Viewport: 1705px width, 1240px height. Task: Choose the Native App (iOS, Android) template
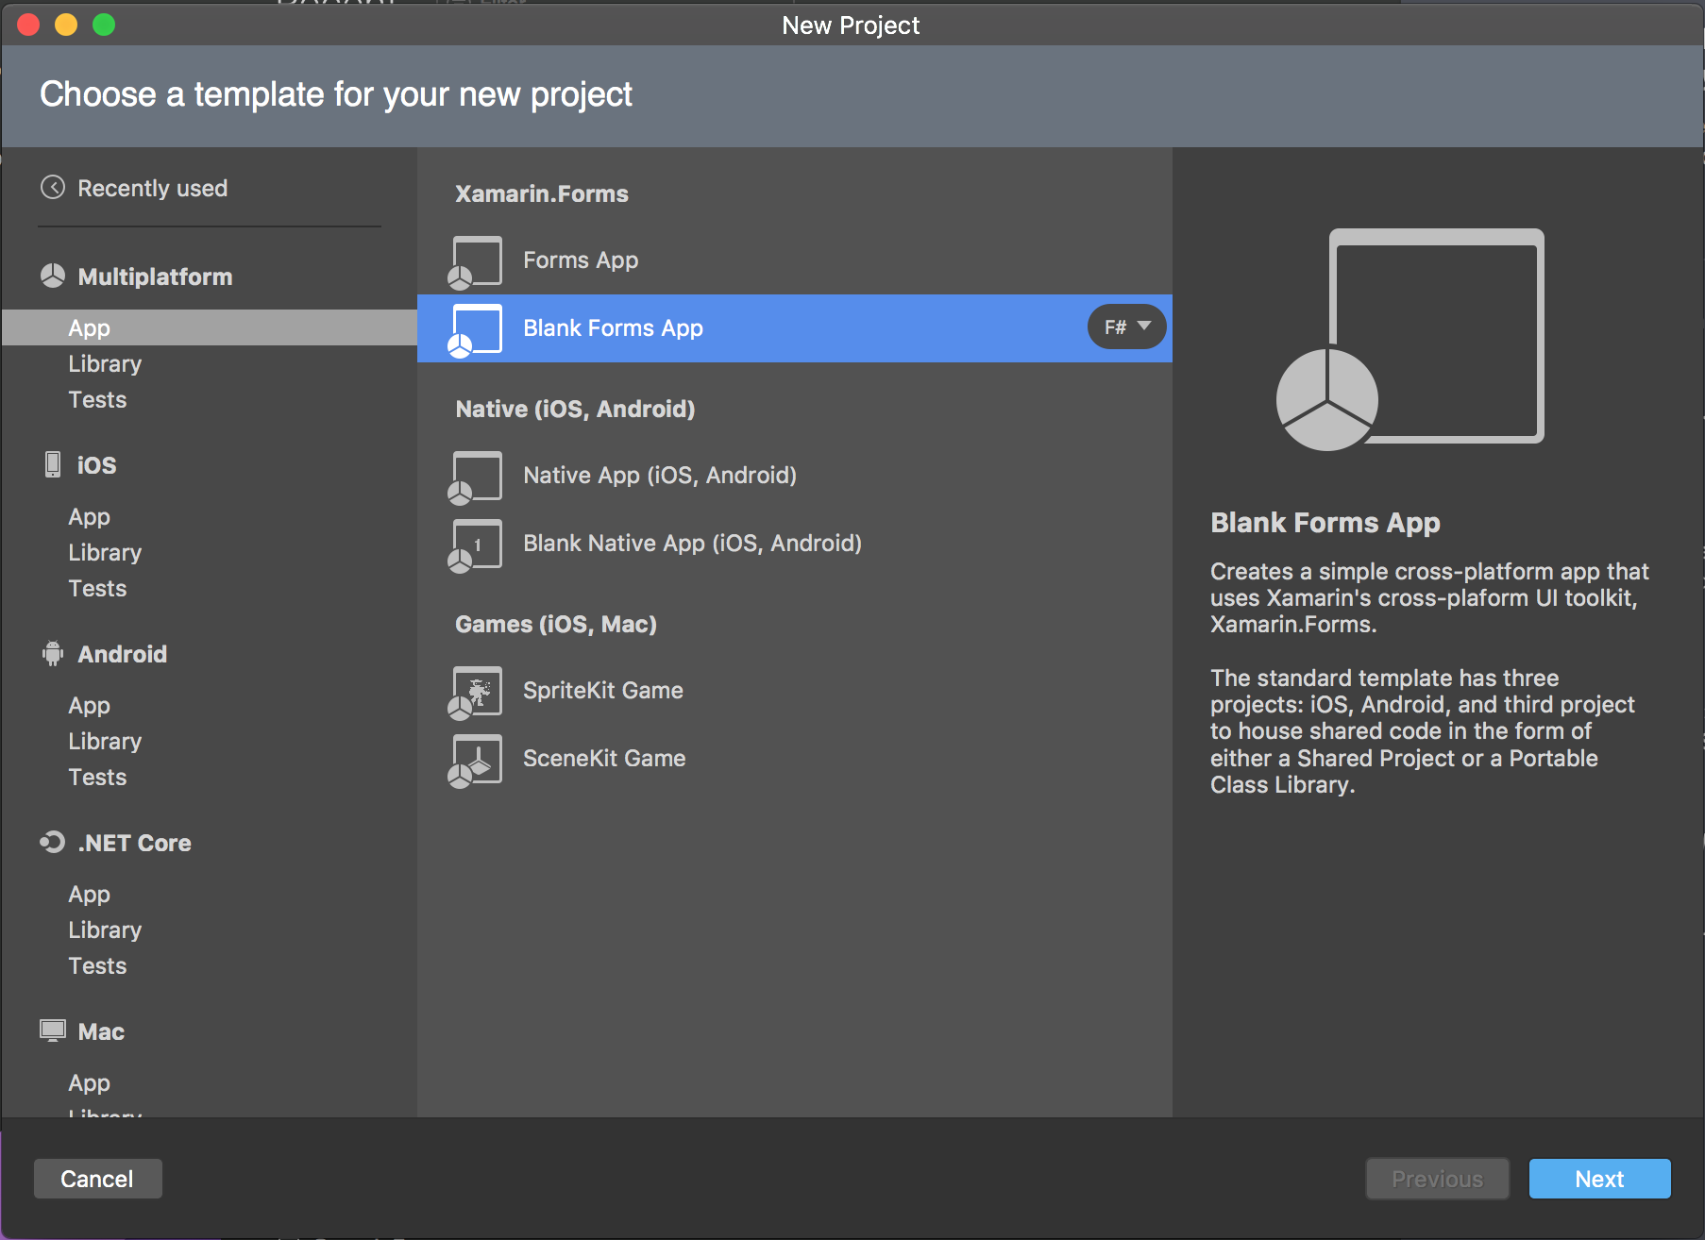pos(795,476)
